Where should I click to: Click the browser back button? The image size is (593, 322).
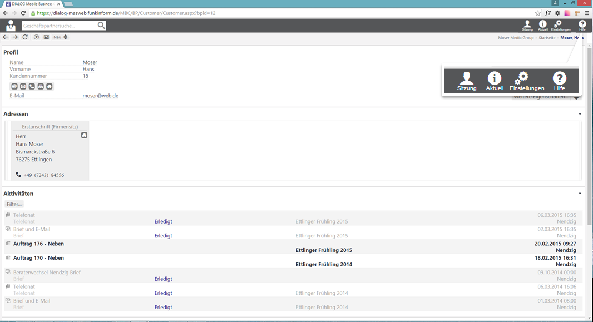(6, 13)
